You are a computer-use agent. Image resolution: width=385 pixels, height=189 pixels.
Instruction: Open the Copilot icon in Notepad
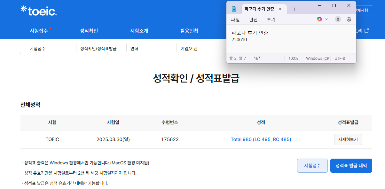[319, 19]
